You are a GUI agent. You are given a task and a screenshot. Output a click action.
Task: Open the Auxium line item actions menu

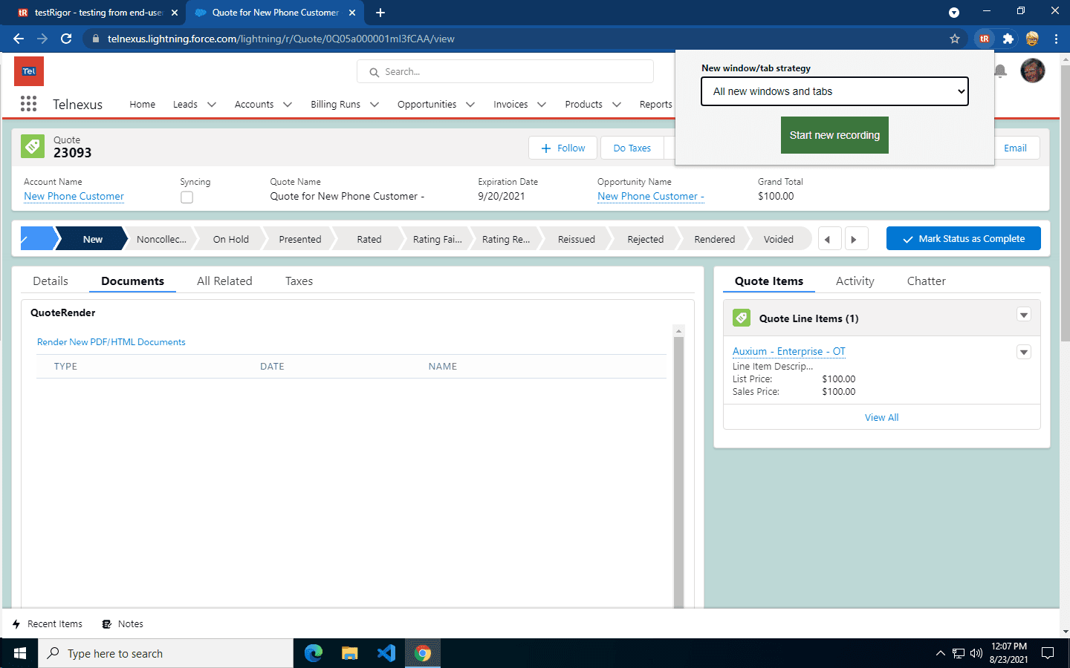(x=1024, y=352)
